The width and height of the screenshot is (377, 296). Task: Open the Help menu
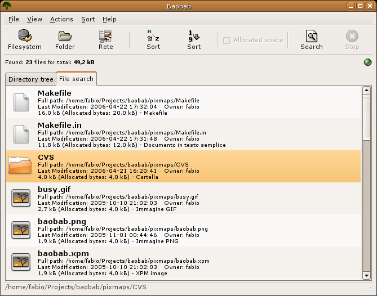coord(109,19)
